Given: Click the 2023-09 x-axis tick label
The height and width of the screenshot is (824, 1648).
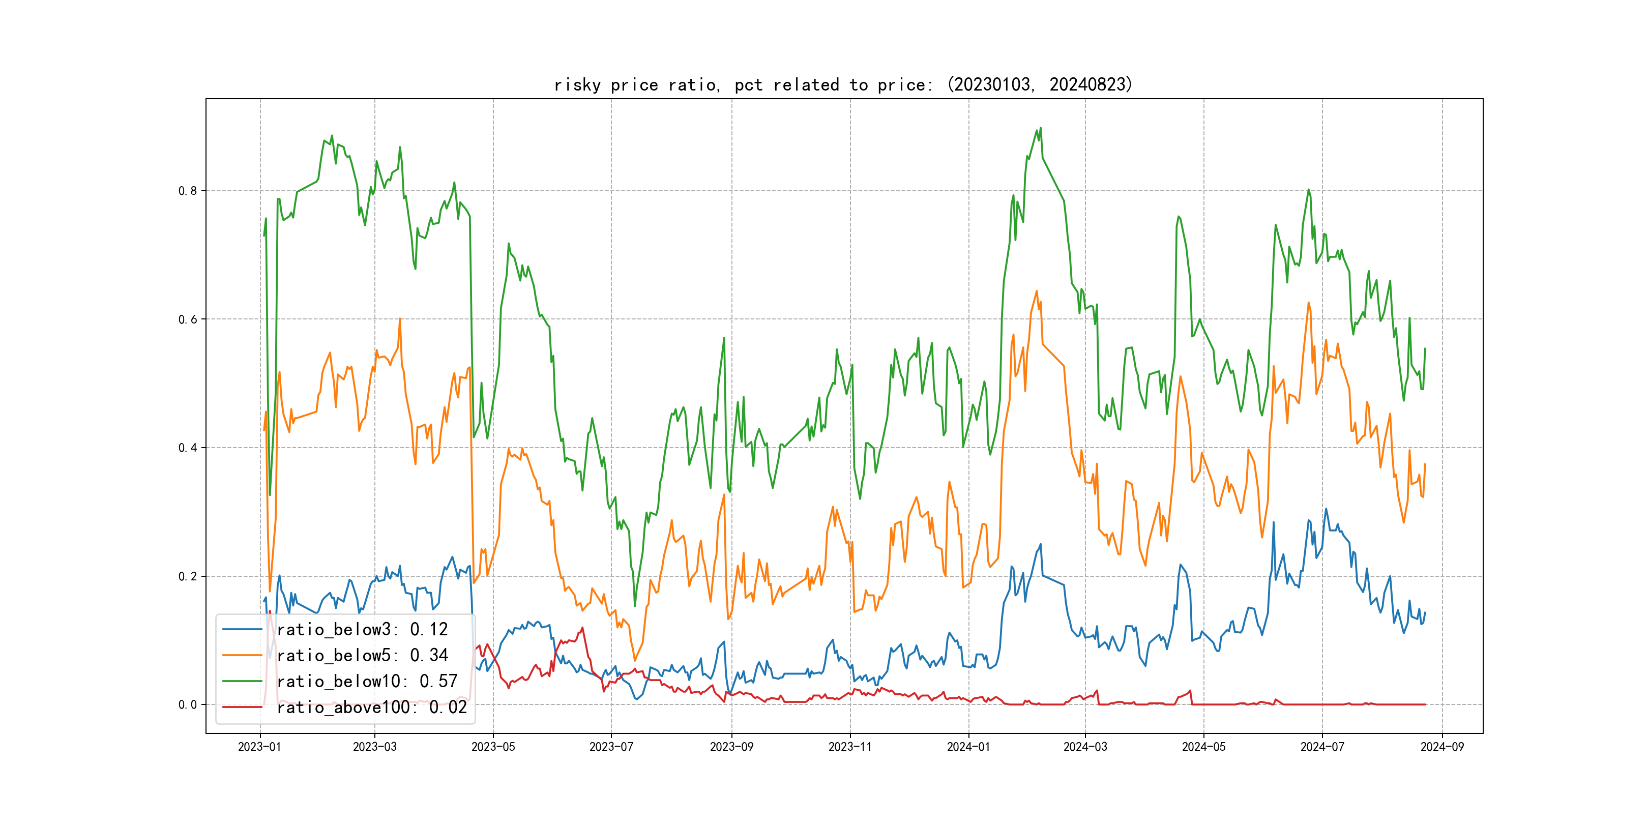Looking at the screenshot, I should pos(731,747).
